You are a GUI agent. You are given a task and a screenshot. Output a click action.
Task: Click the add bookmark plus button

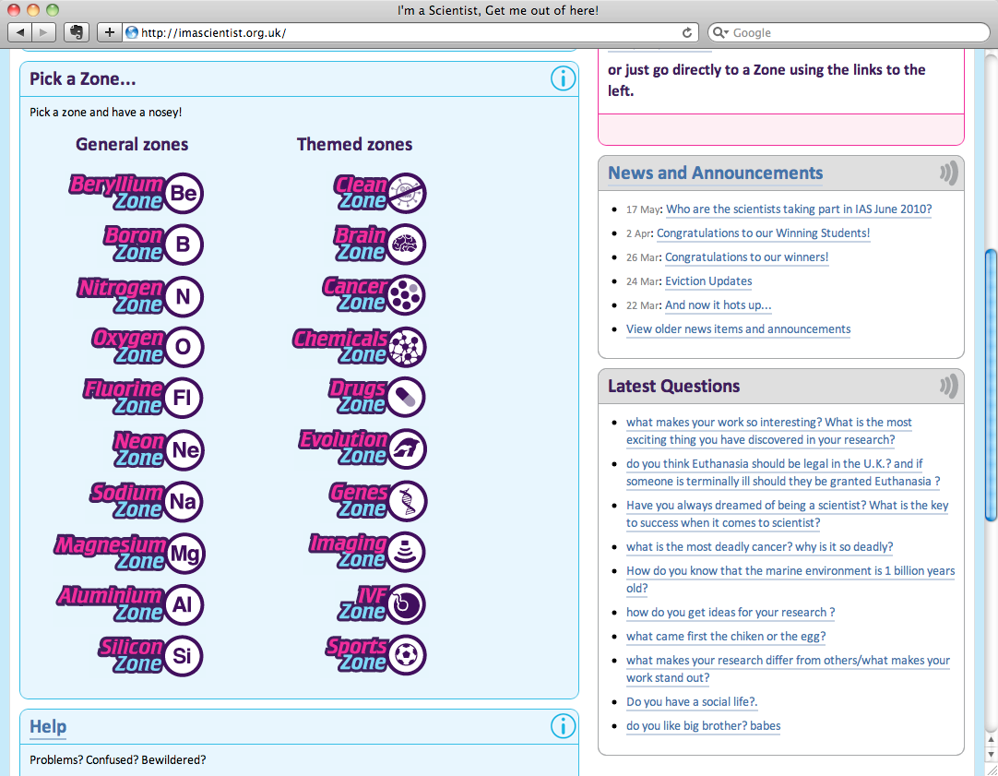[x=110, y=32]
